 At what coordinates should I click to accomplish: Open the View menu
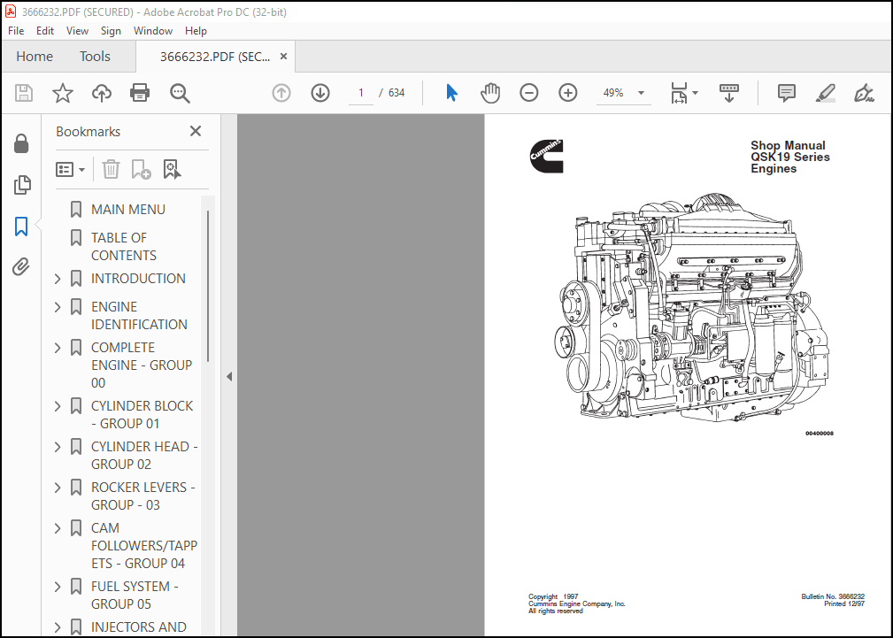(x=77, y=31)
